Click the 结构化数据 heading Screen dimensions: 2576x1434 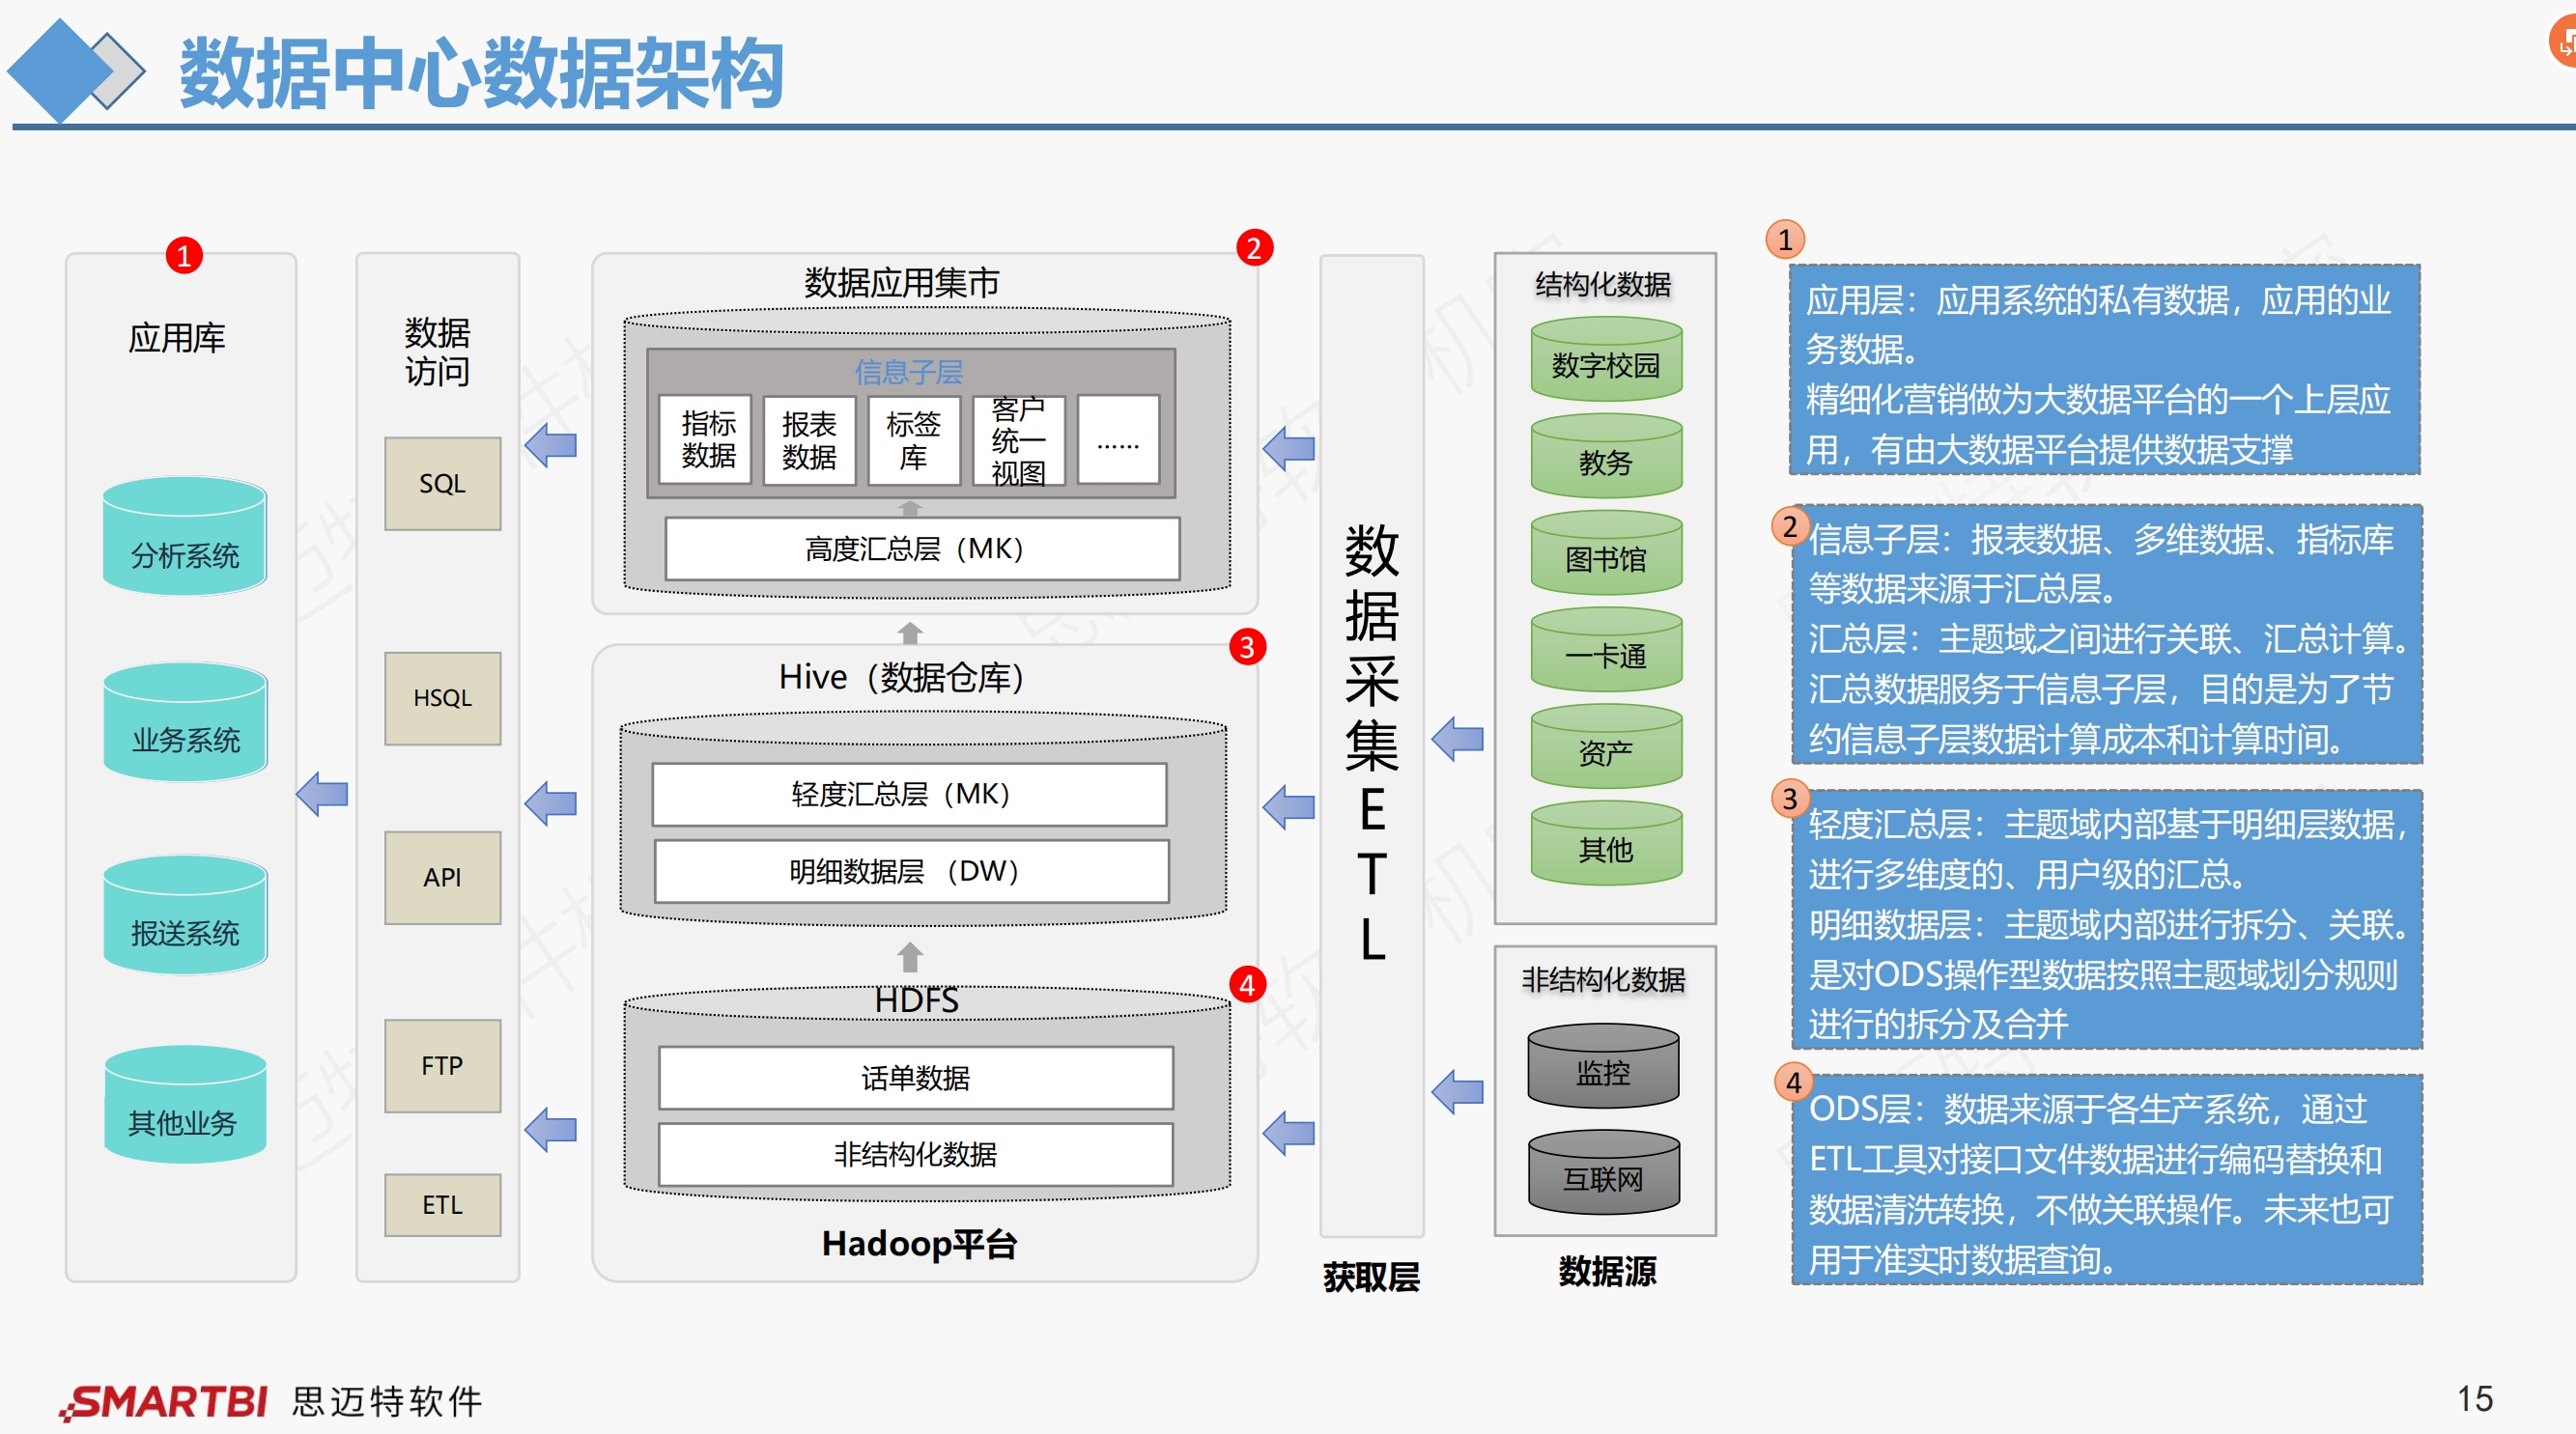[x=1603, y=284]
